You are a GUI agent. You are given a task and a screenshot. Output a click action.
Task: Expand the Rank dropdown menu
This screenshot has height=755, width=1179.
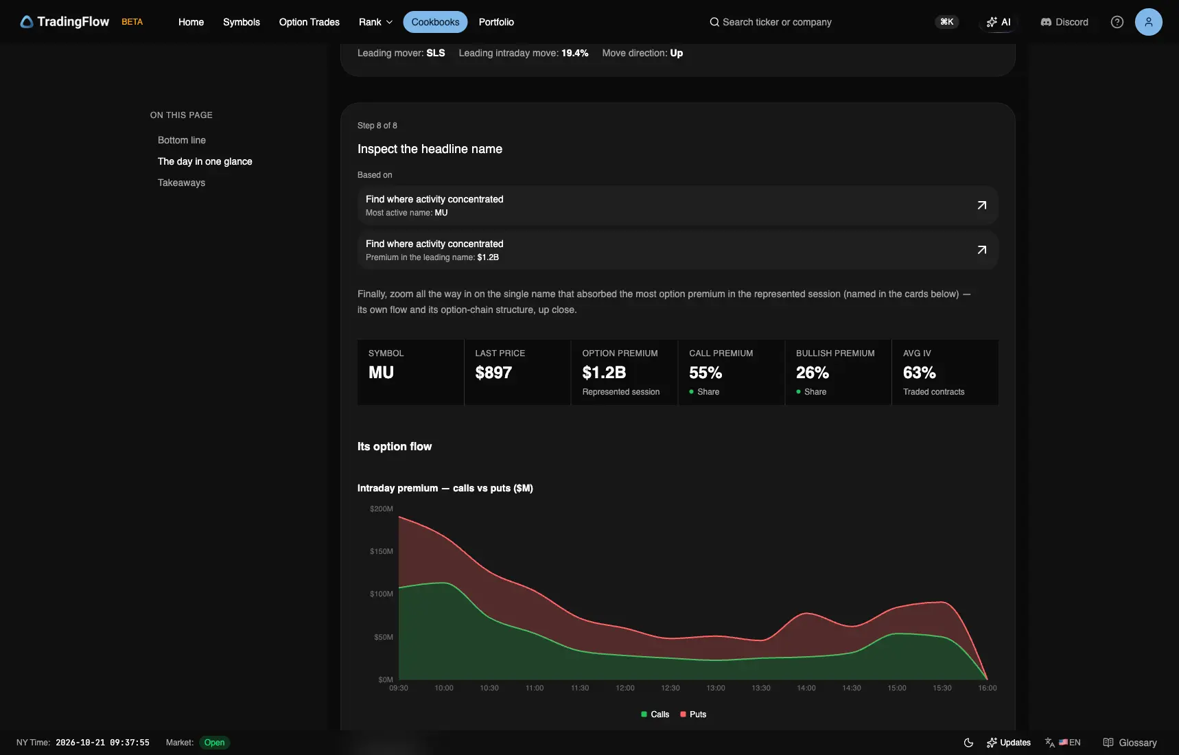[375, 22]
